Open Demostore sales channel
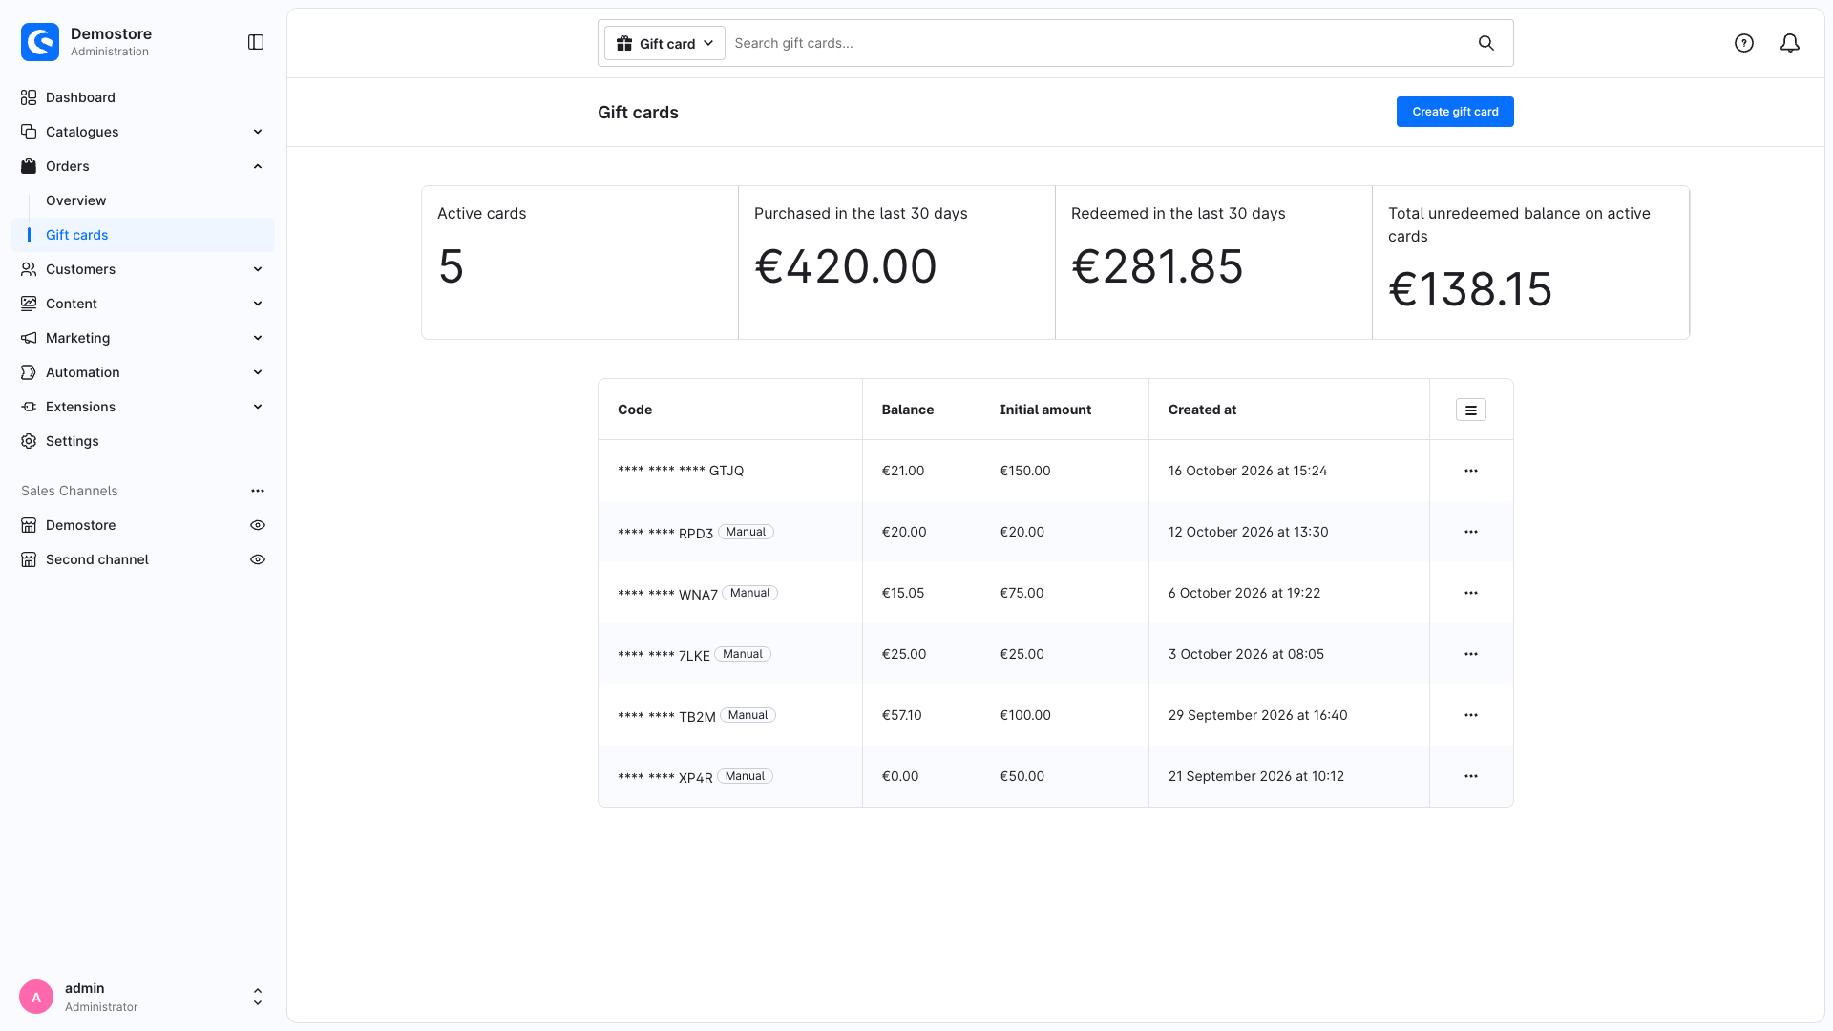This screenshot has height=1031, width=1833. pyautogui.click(x=81, y=525)
